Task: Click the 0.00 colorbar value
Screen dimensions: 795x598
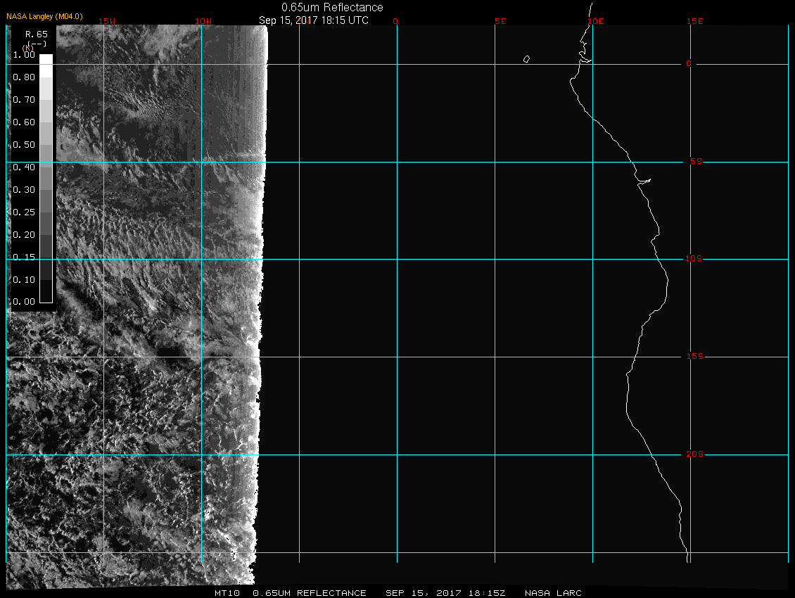Action: (24, 302)
